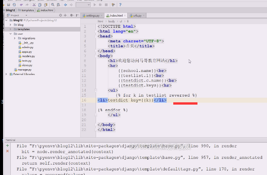Image resolution: width=267 pixels, height=175 pixels.
Task: Click the '{% endfor %}' line
Action: coord(113,110)
